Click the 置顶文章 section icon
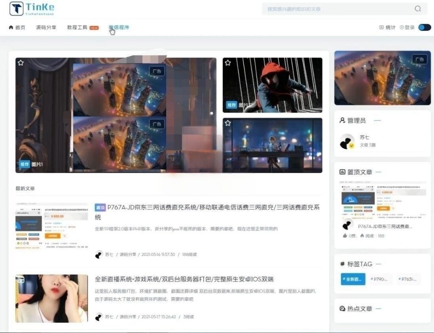 click(x=342, y=172)
